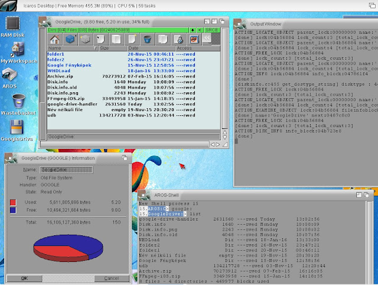Go to the home directory in the GoogleDrive toolbar
378x285 pixels.
click(x=55, y=39)
